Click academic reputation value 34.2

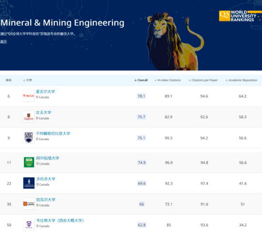(x=243, y=225)
